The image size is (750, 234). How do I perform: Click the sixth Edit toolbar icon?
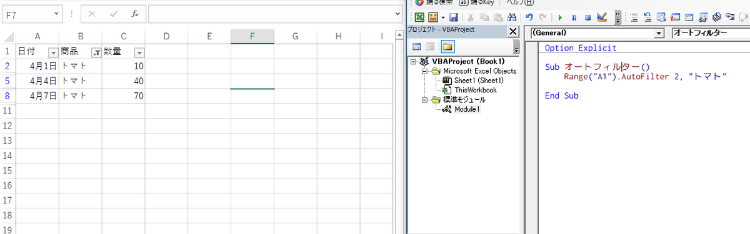(702, 17)
